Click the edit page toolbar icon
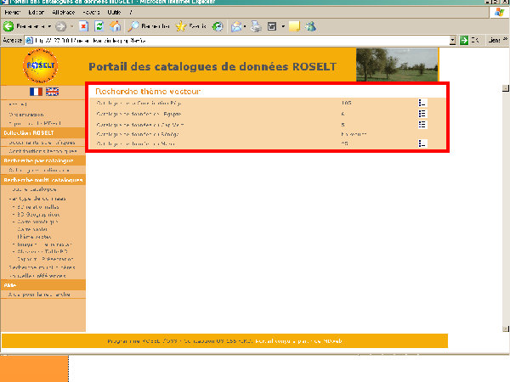 click(272, 26)
